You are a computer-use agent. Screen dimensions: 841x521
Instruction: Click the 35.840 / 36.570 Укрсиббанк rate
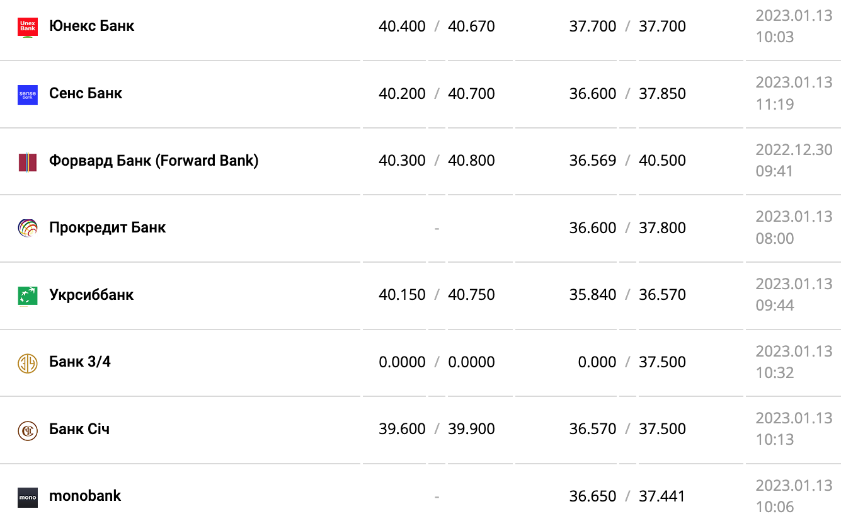point(627,295)
